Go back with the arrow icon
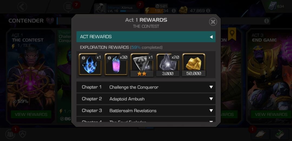The width and height of the screenshot is (292, 141). 22,7
